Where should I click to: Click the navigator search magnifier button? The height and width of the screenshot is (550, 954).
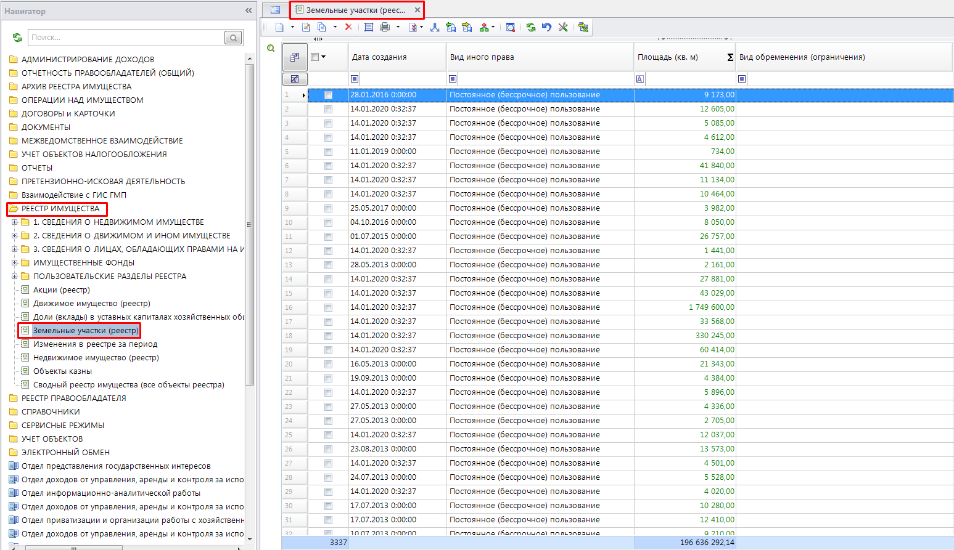pos(233,38)
